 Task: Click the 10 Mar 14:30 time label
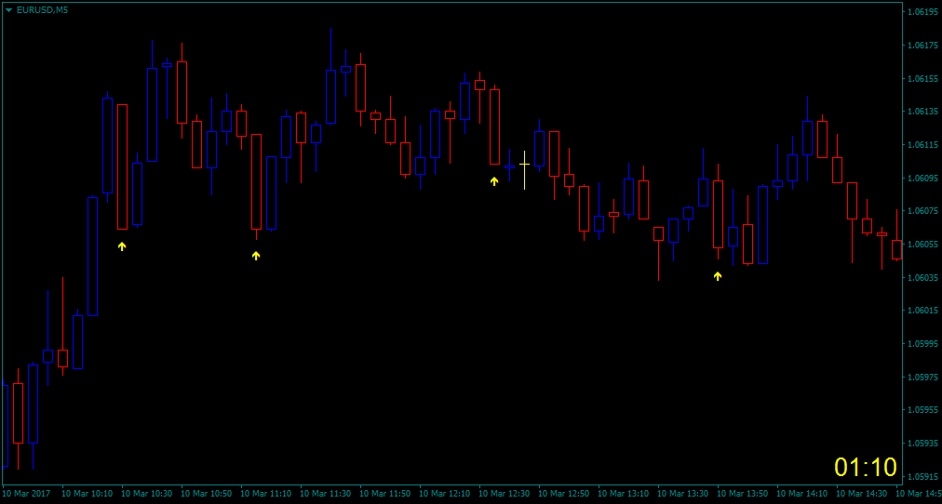[862, 494]
